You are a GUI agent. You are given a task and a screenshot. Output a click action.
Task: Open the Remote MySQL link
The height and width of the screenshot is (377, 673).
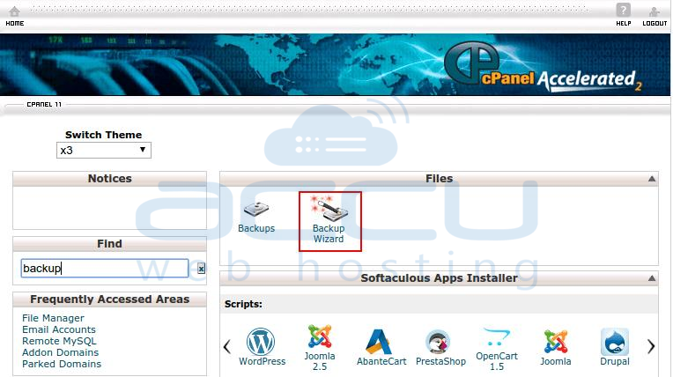click(59, 341)
